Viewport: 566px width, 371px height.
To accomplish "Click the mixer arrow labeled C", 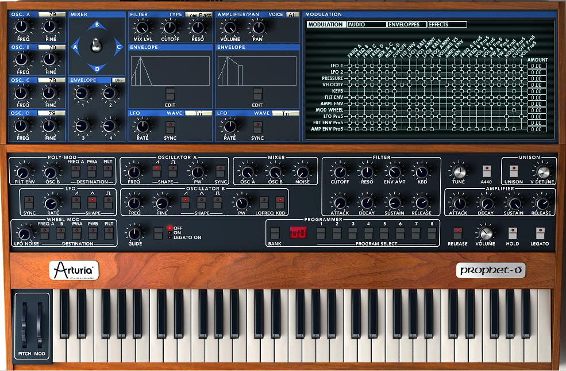I will tap(118, 47).
